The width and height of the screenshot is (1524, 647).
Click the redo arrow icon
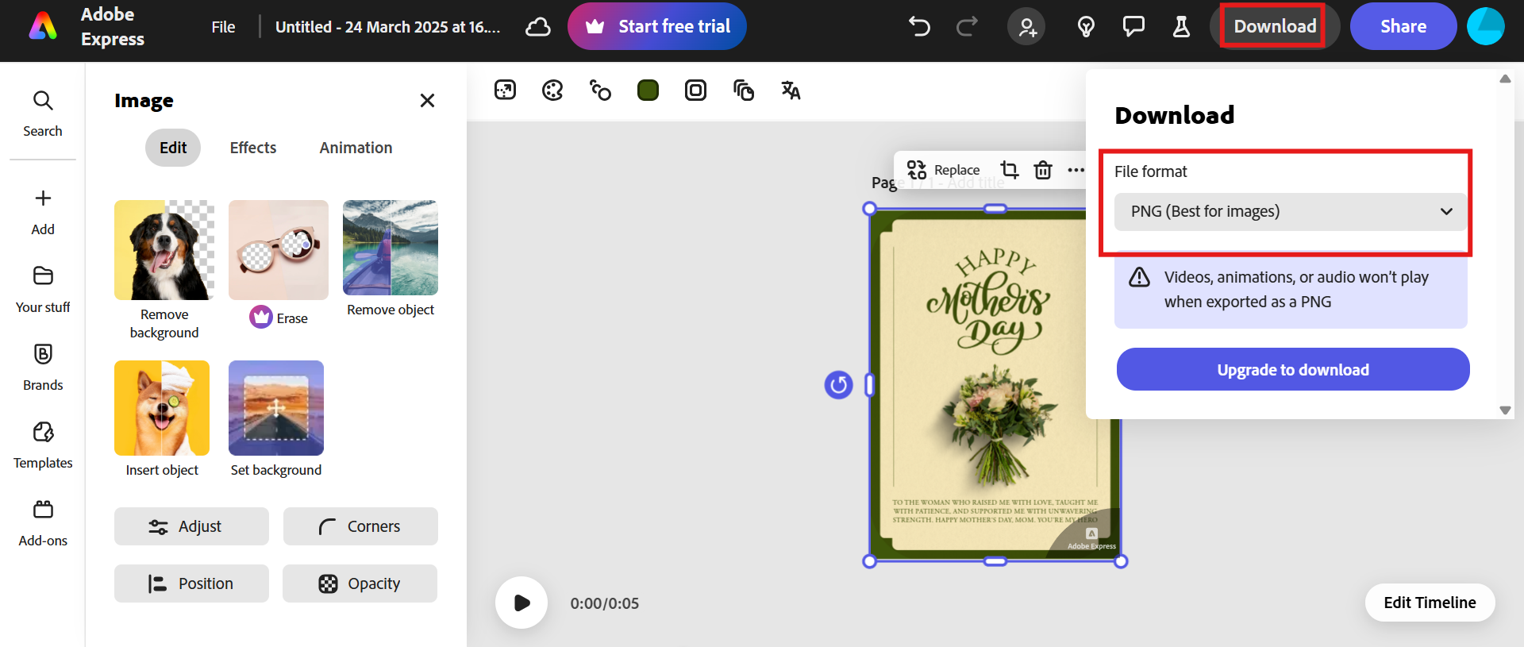967,27
